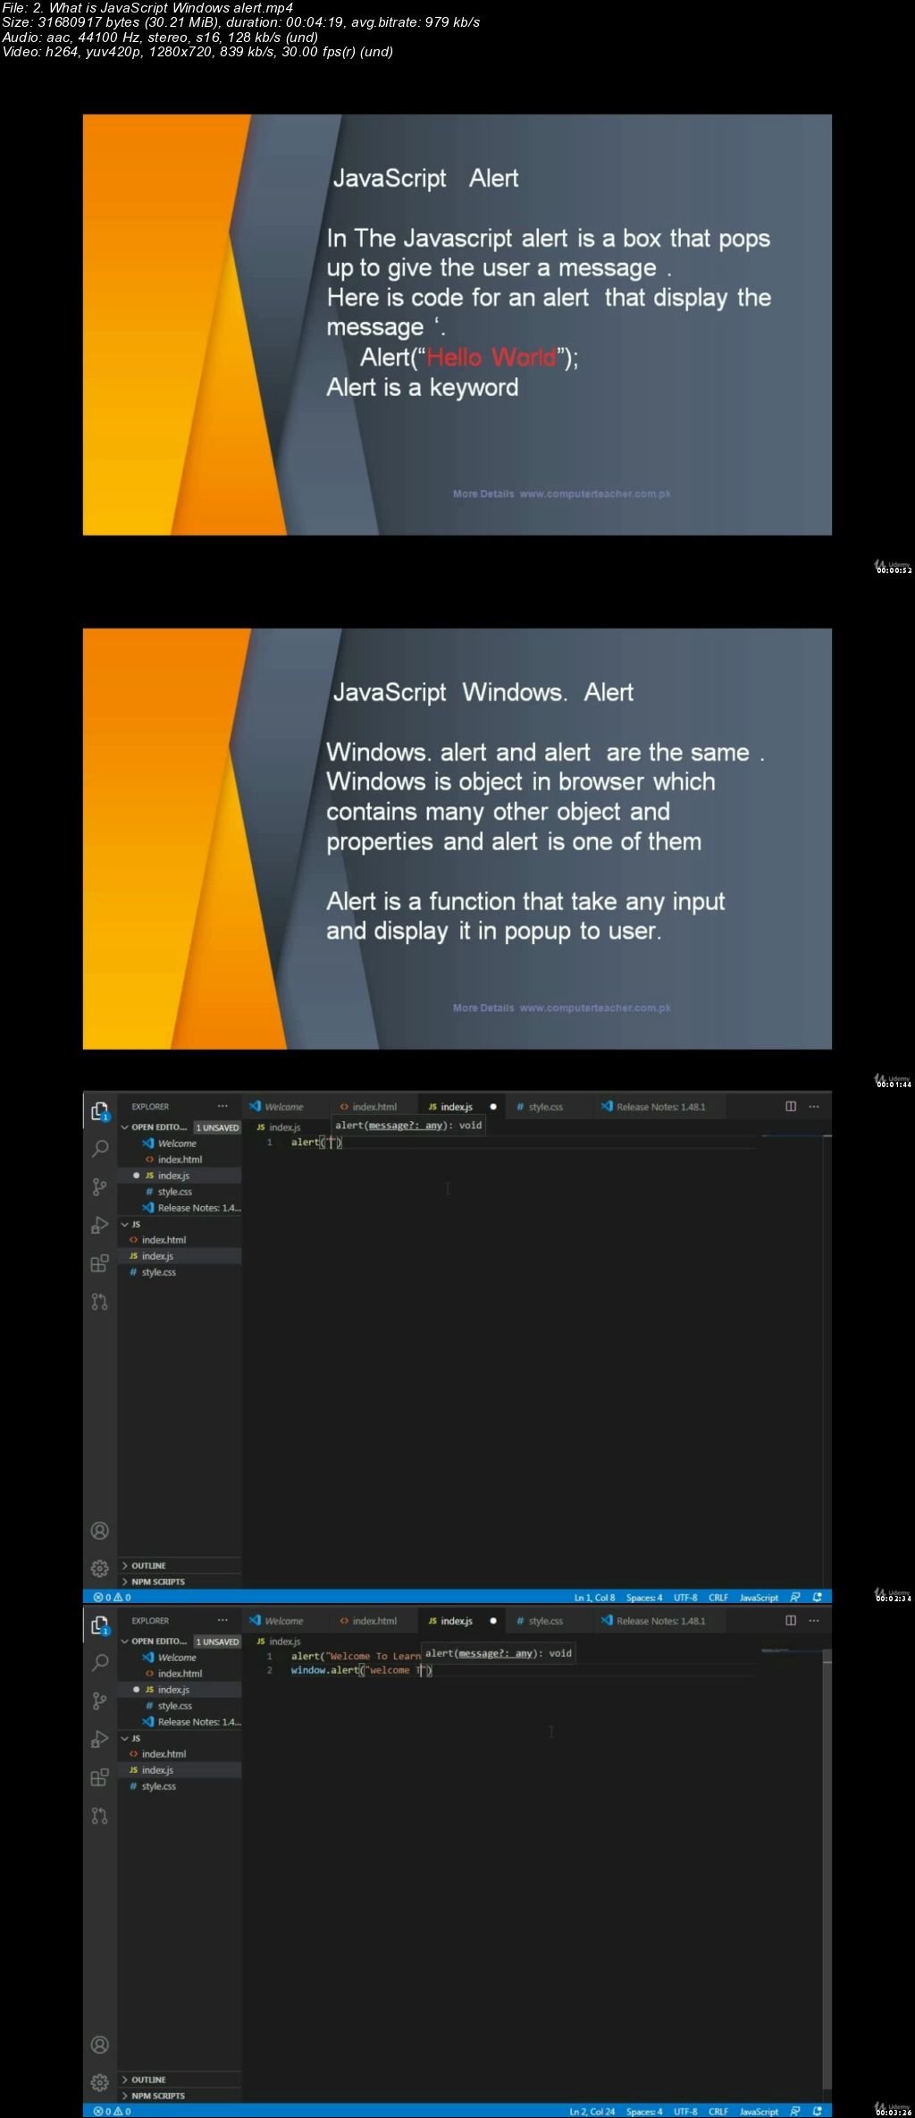Open Explorer view in lower VS Code frame

tap(99, 1624)
